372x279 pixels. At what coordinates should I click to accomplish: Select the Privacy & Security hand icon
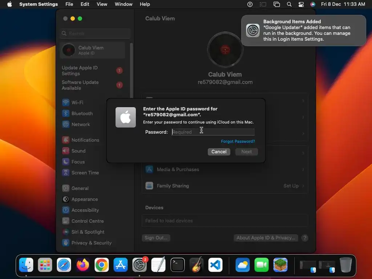(x=66, y=243)
